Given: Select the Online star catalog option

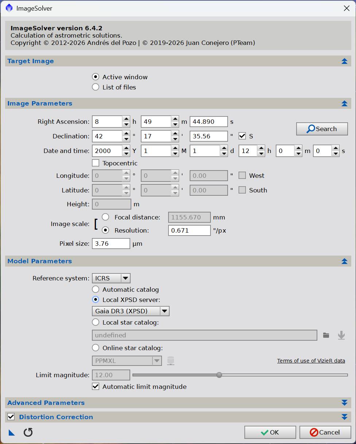Looking at the screenshot, I should pyautogui.click(x=96, y=348).
